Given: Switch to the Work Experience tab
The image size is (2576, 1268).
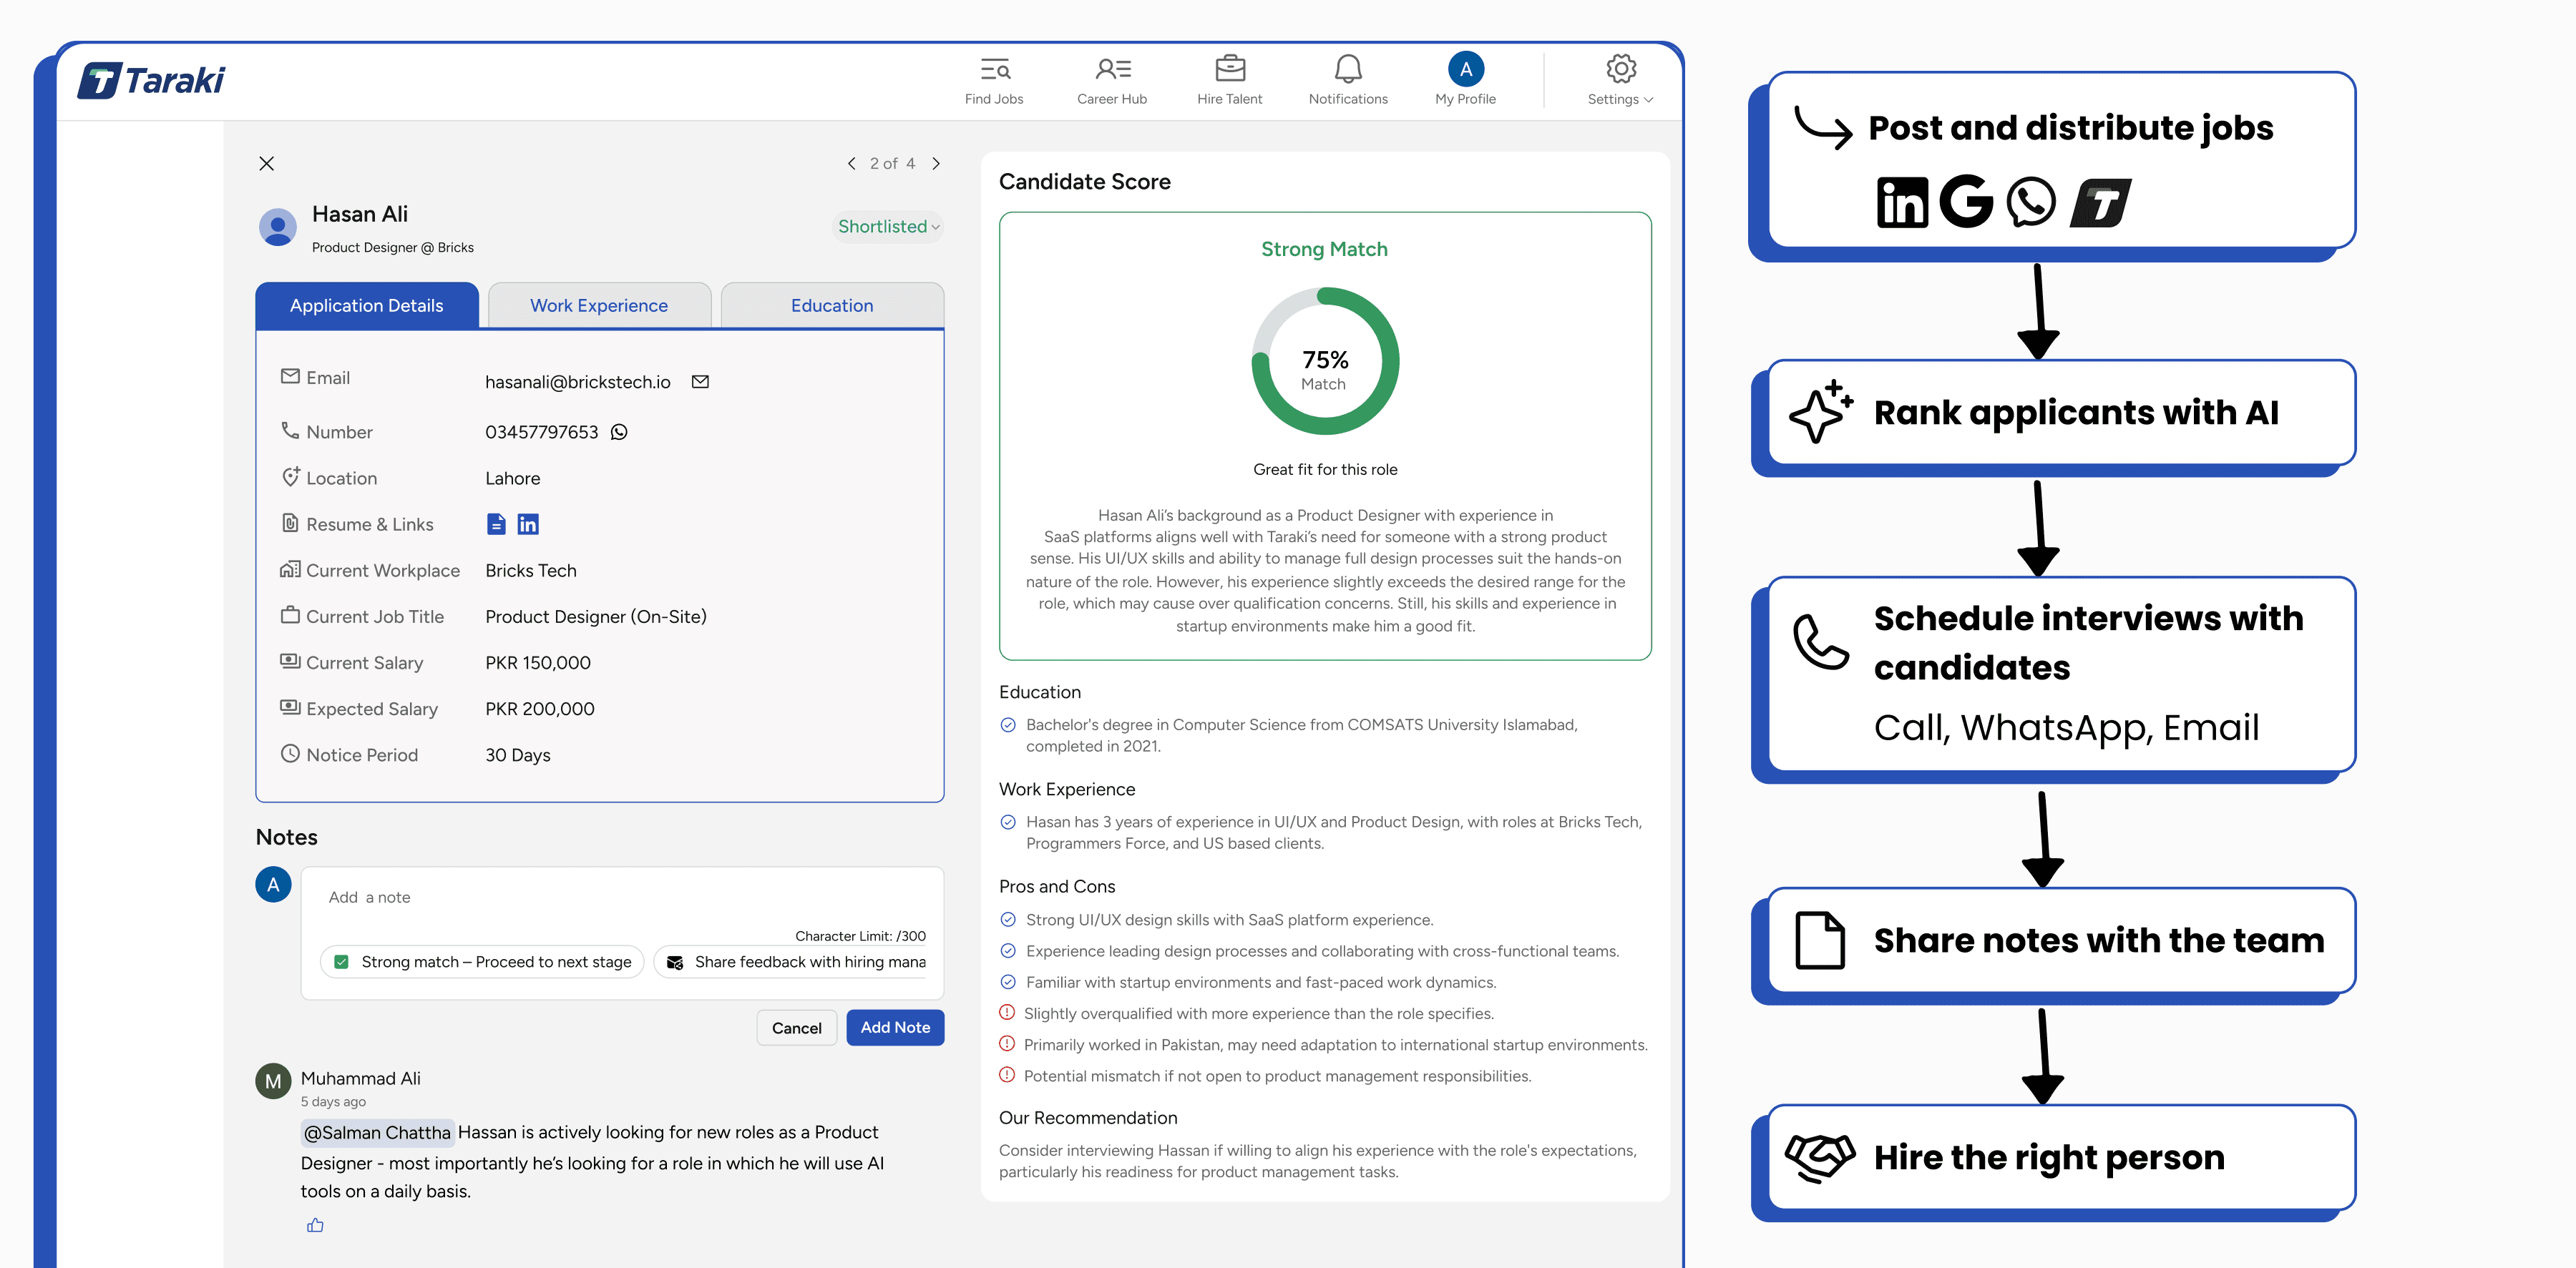Looking at the screenshot, I should tap(598, 306).
